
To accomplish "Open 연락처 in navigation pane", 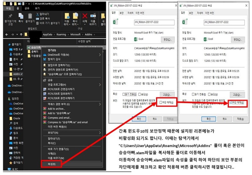I will coord(15,153).
